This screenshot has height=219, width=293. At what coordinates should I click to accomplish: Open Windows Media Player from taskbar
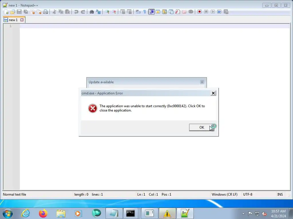78,213
